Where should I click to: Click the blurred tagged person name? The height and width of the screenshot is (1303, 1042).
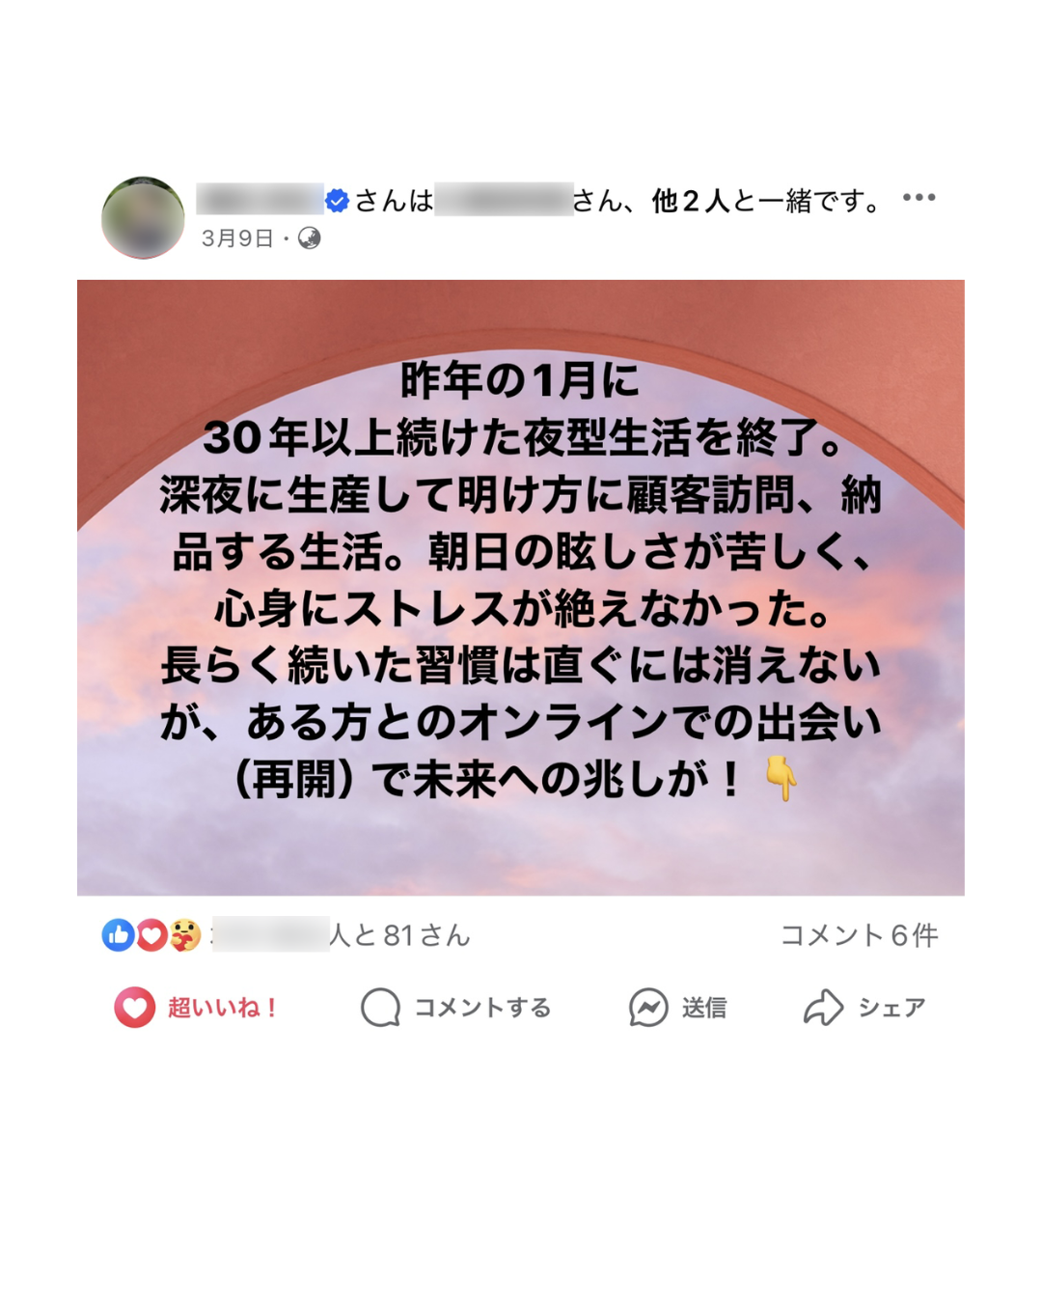(504, 200)
